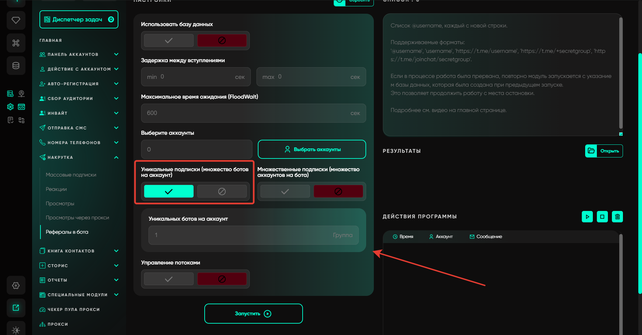Click the play icon in program actions
The width and height of the screenshot is (642, 335).
click(x=587, y=217)
